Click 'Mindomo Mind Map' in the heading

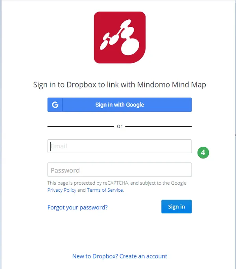coord(171,85)
